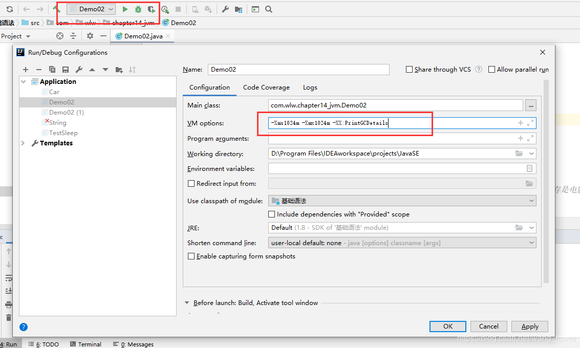Collapse the Application tree node

[24, 82]
